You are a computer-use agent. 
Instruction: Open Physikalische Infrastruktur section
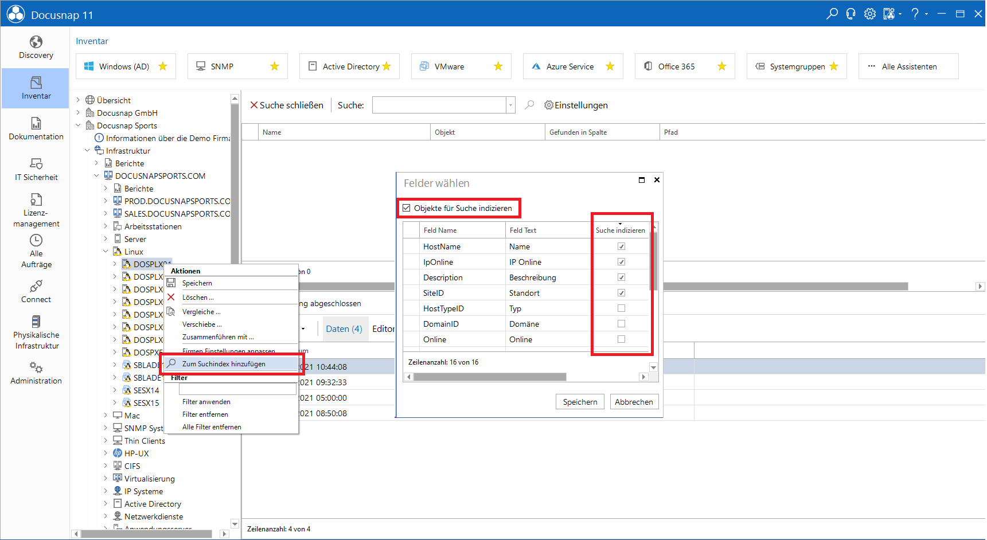(36, 332)
